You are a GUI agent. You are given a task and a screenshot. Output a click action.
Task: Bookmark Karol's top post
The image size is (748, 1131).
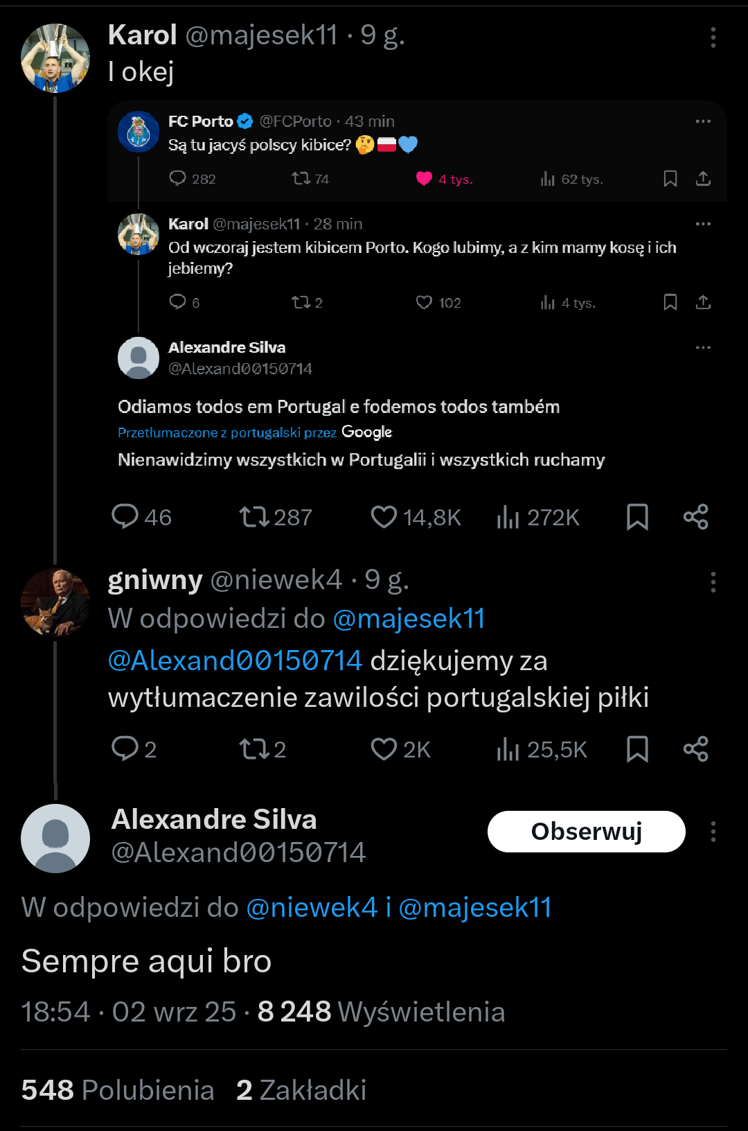637,517
